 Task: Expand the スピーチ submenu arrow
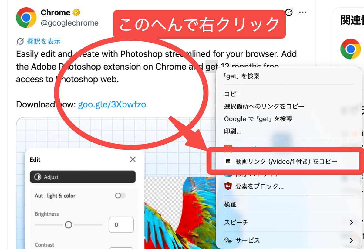(351, 223)
